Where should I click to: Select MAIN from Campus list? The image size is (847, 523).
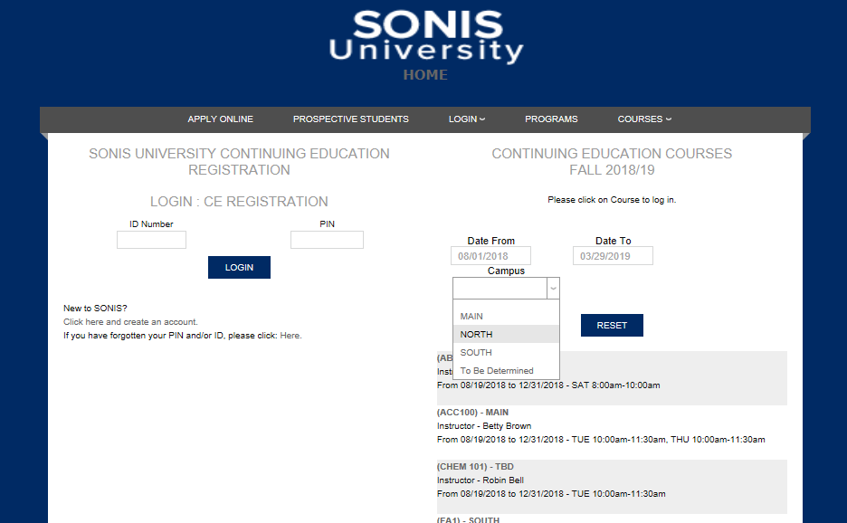pyautogui.click(x=471, y=317)
